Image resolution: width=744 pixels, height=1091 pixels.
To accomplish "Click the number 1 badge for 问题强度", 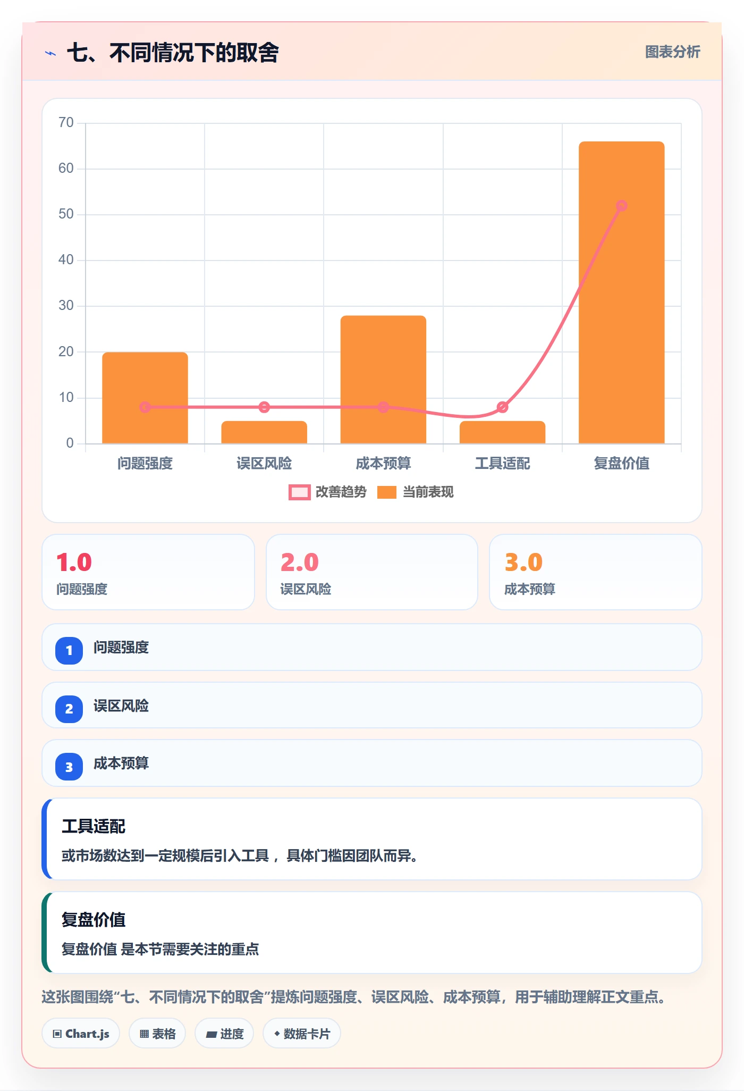I will [69, 650].
